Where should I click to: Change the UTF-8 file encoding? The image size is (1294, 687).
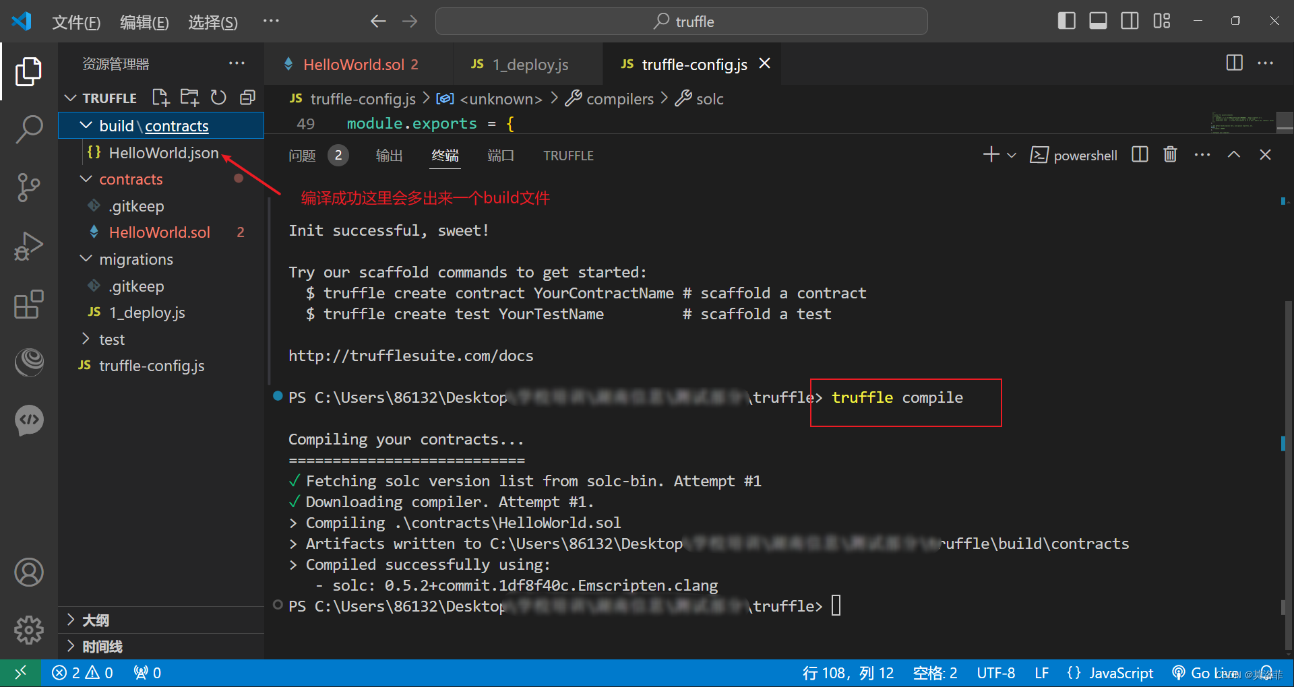995,673
